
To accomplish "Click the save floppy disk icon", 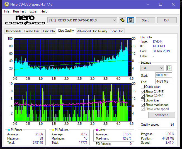I will (x=131, y=20).
